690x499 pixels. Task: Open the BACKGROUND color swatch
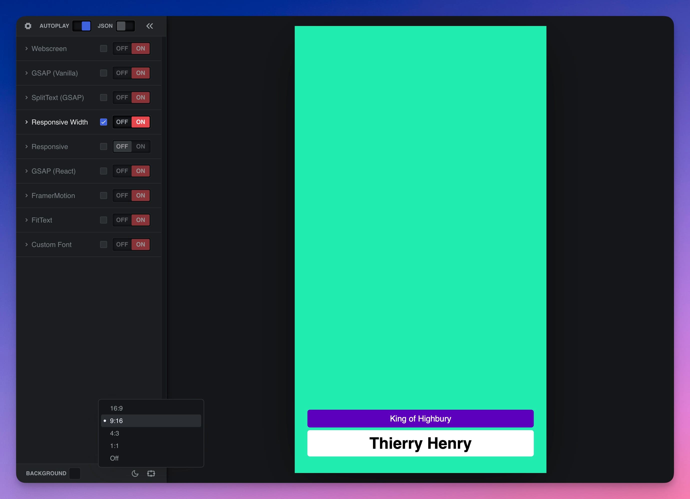click(x=75, y=473)
